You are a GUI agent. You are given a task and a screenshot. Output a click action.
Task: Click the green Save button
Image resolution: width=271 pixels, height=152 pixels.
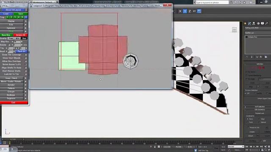21,14
